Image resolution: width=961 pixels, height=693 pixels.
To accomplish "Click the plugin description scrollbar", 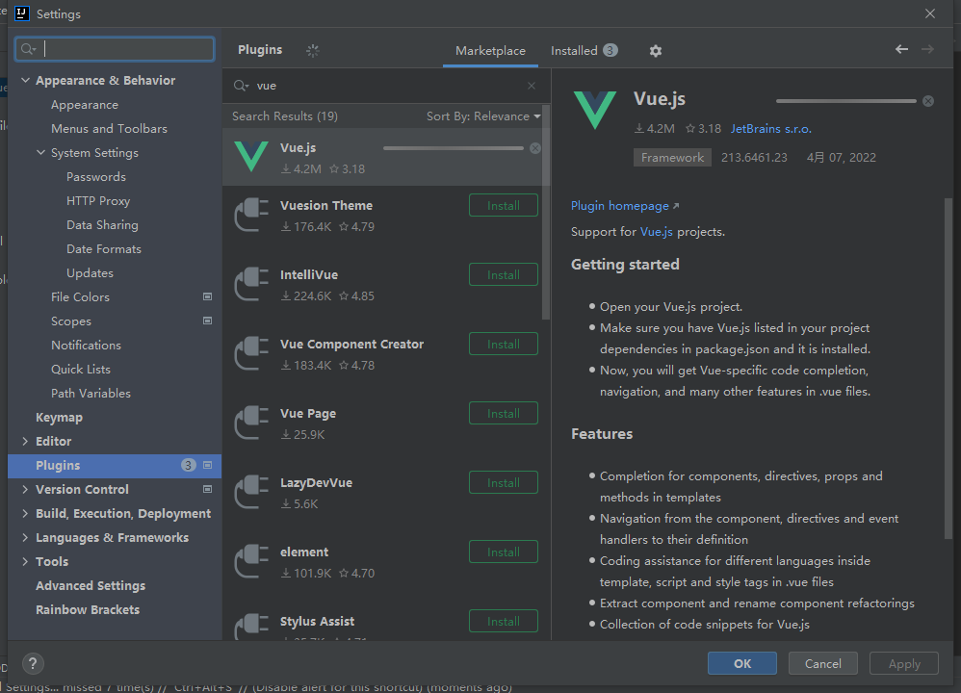I will pyautogui.click(x=948, y=369).
